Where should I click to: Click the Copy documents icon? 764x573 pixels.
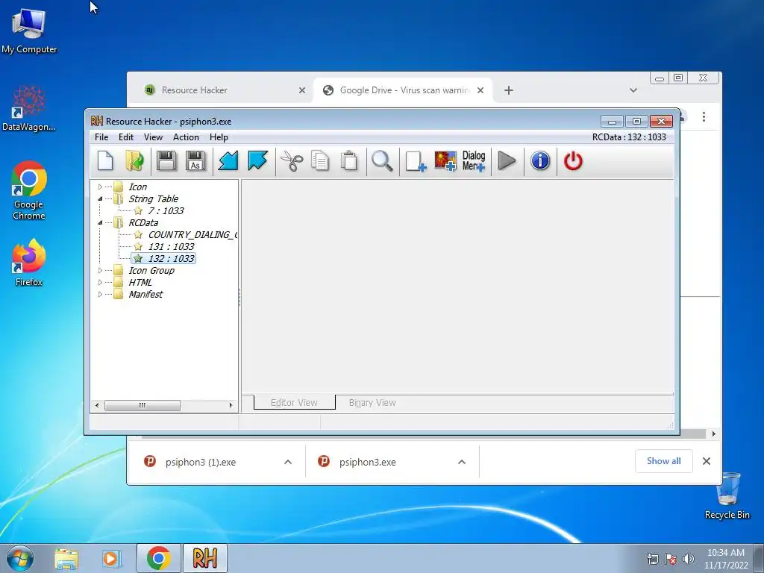click(x=320, y=161)
